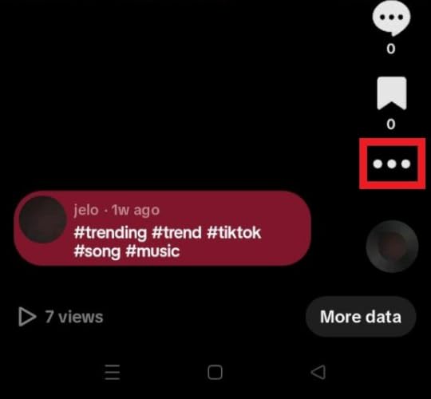Tap the play triangle views icon
The width and height of the screenshot is (431, 399).
(x=27, y=317)
